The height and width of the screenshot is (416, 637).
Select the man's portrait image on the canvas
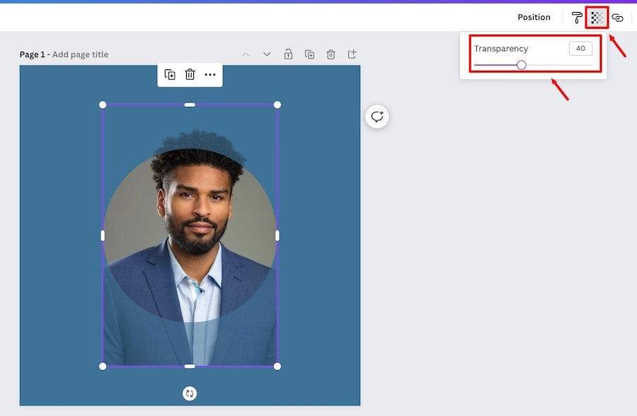[x=190, y=236]
